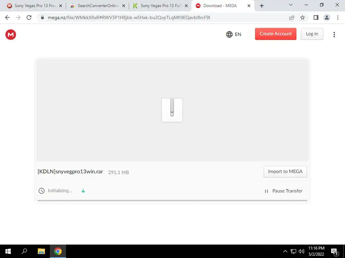Image resolution: width=345 pixels, height=258 pixels.
Task: Open the language selector globe EN
Action: (234, 35)
